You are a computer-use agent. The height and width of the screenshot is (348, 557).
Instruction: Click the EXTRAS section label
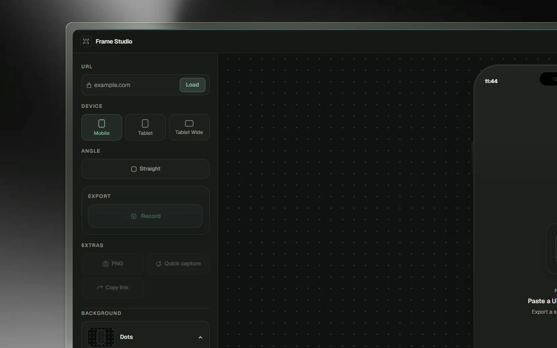pyautogui.click(x=92, y=245)
